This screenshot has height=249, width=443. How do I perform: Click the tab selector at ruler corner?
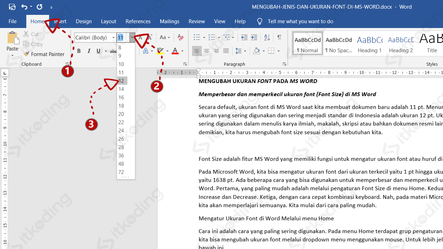pos(5,73)
